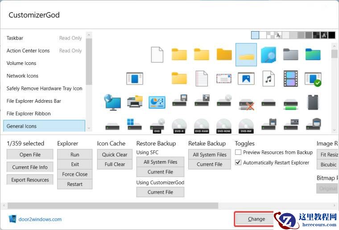Select the DVD-ROM disc icon

coord(224,126)
